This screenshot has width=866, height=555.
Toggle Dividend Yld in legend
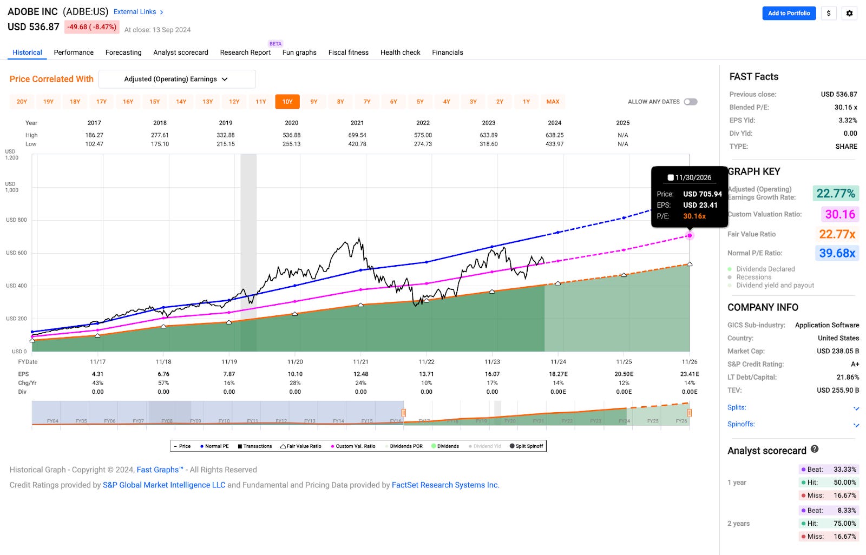pyautogui.click(x=485, y=446)
